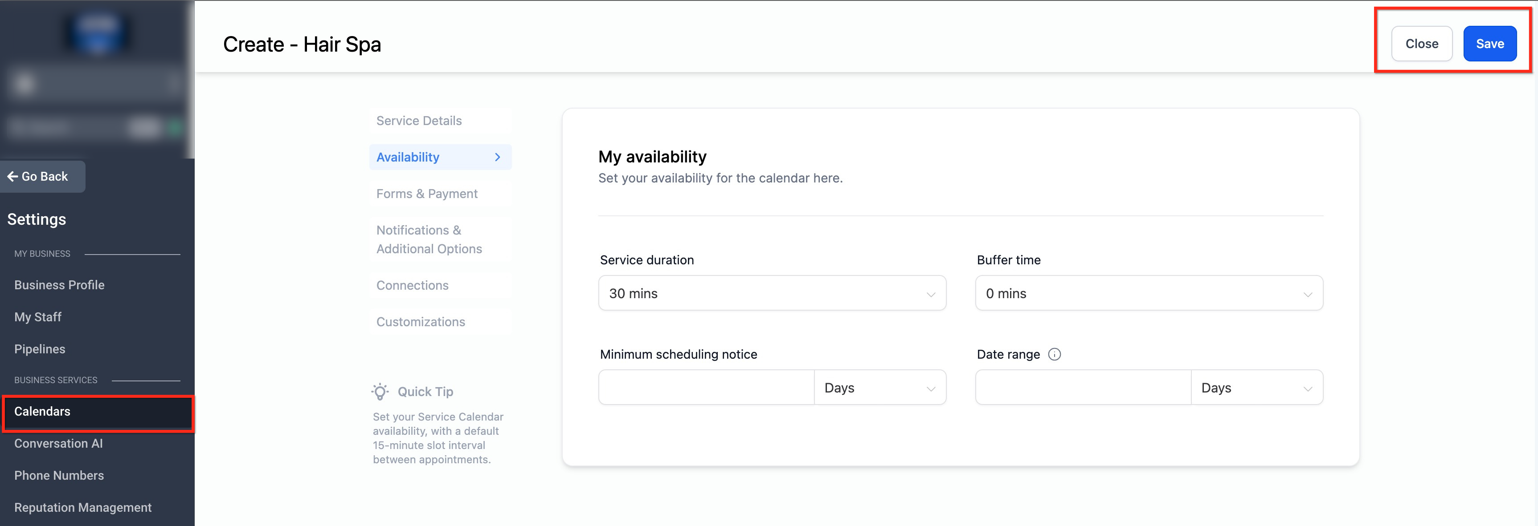Image resolution: width=1538 pixels, height=526 pixels.
Task: Select the Connections section
Action: pyautogui.click(x=412, y=285)
